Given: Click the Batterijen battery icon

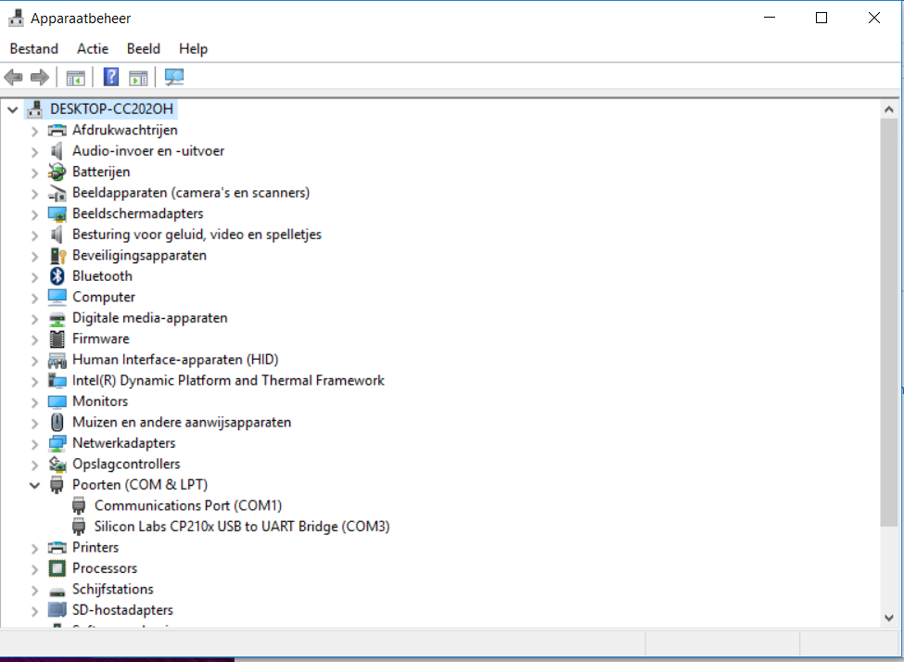Looking at the screenshot, I should coord(57,172).
